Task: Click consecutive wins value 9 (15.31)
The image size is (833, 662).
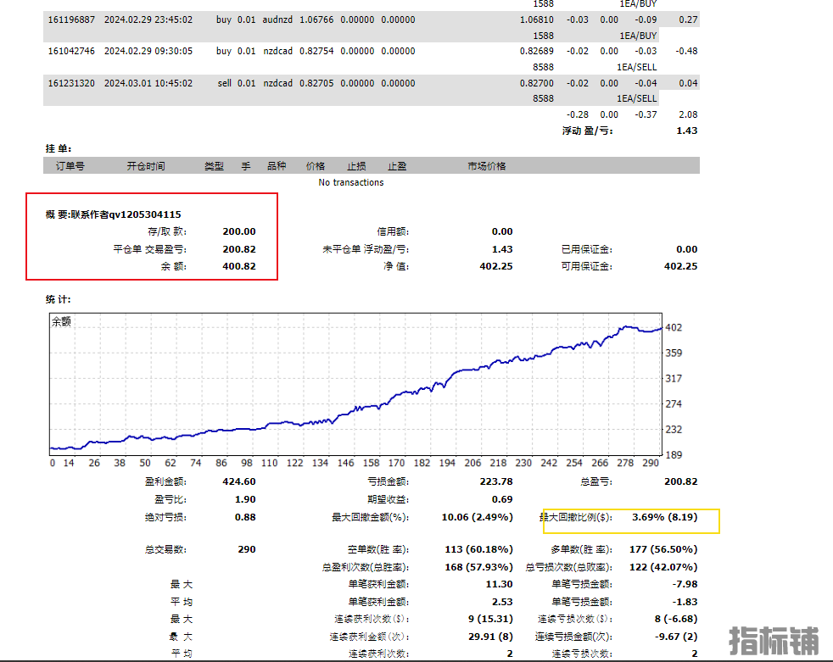Action: point(490,619)
